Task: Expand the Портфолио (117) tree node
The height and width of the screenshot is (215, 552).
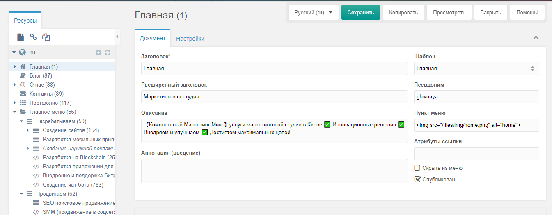Action: 15,103
